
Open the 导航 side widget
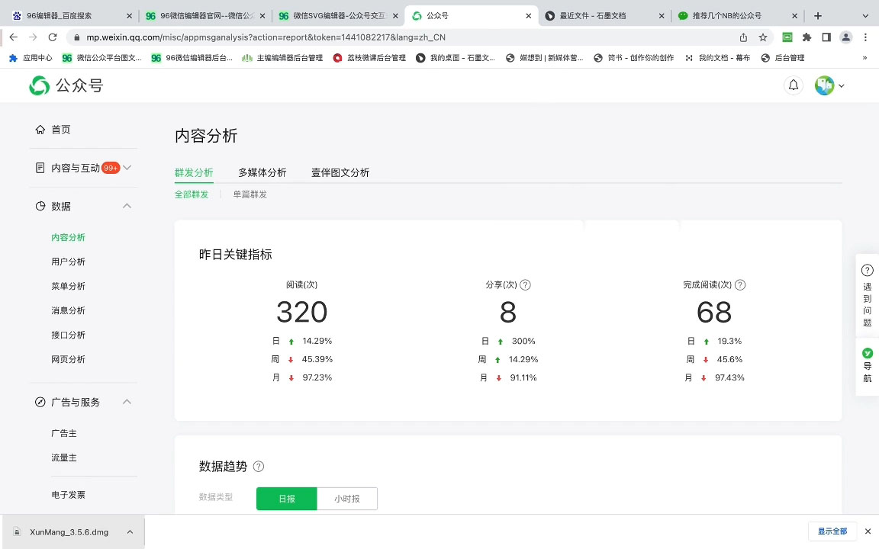point(867,365)
